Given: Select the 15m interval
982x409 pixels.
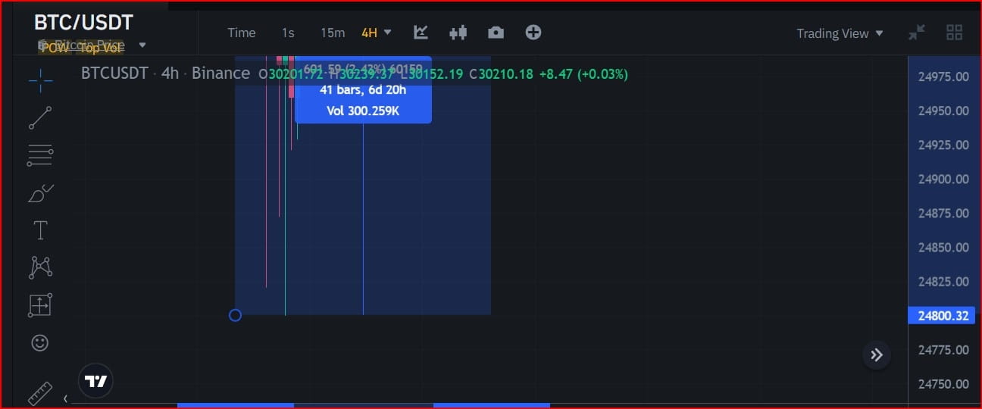Looking at the screenshot, I should (x=333, y=33).
